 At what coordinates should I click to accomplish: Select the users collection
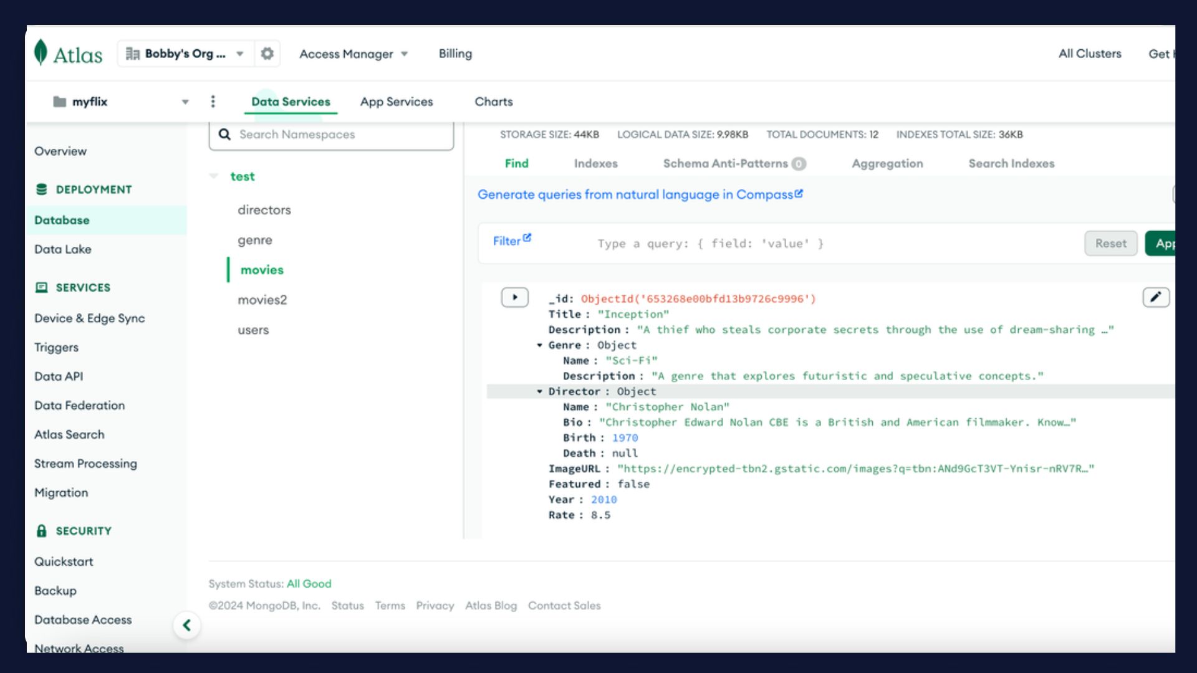tap(253, 330)
